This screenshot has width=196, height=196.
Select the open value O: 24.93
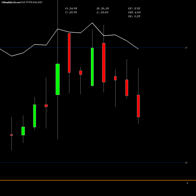(71, 9)
